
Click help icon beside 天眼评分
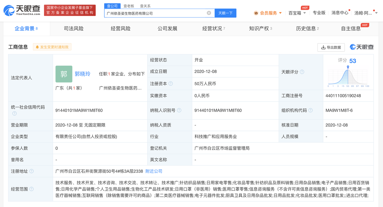click(302, 72)
